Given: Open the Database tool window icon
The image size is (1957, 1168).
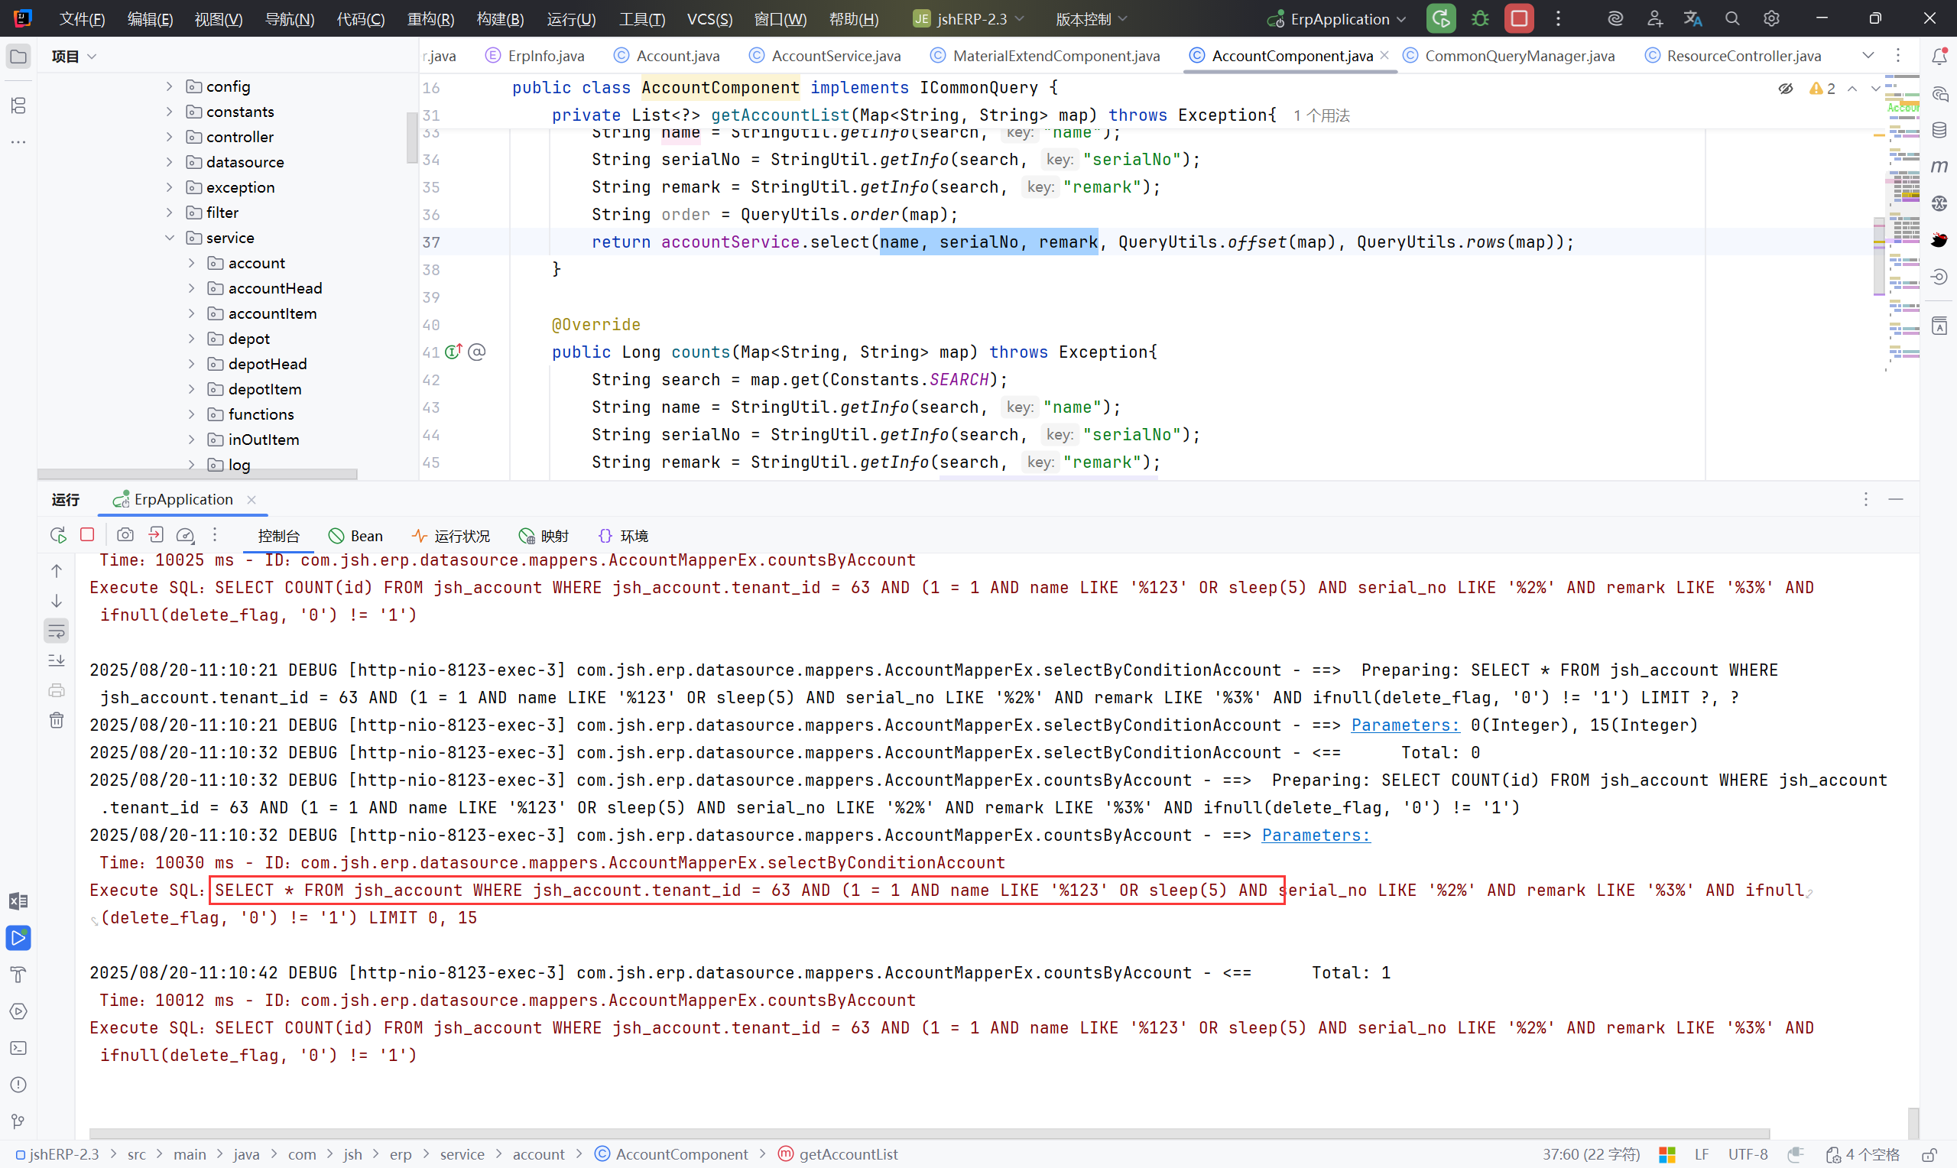Looking at the screenshot, I should coord(1939,130).
